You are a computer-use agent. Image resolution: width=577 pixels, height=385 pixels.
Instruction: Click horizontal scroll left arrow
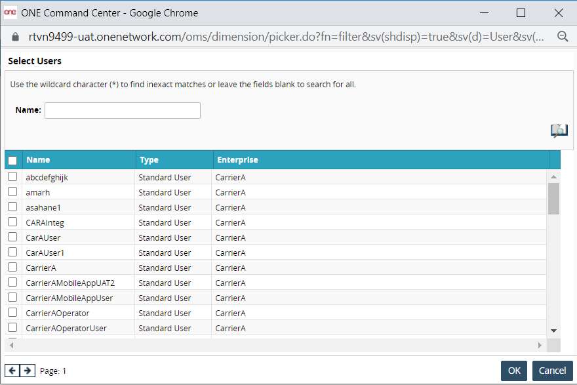click(12, 345)
